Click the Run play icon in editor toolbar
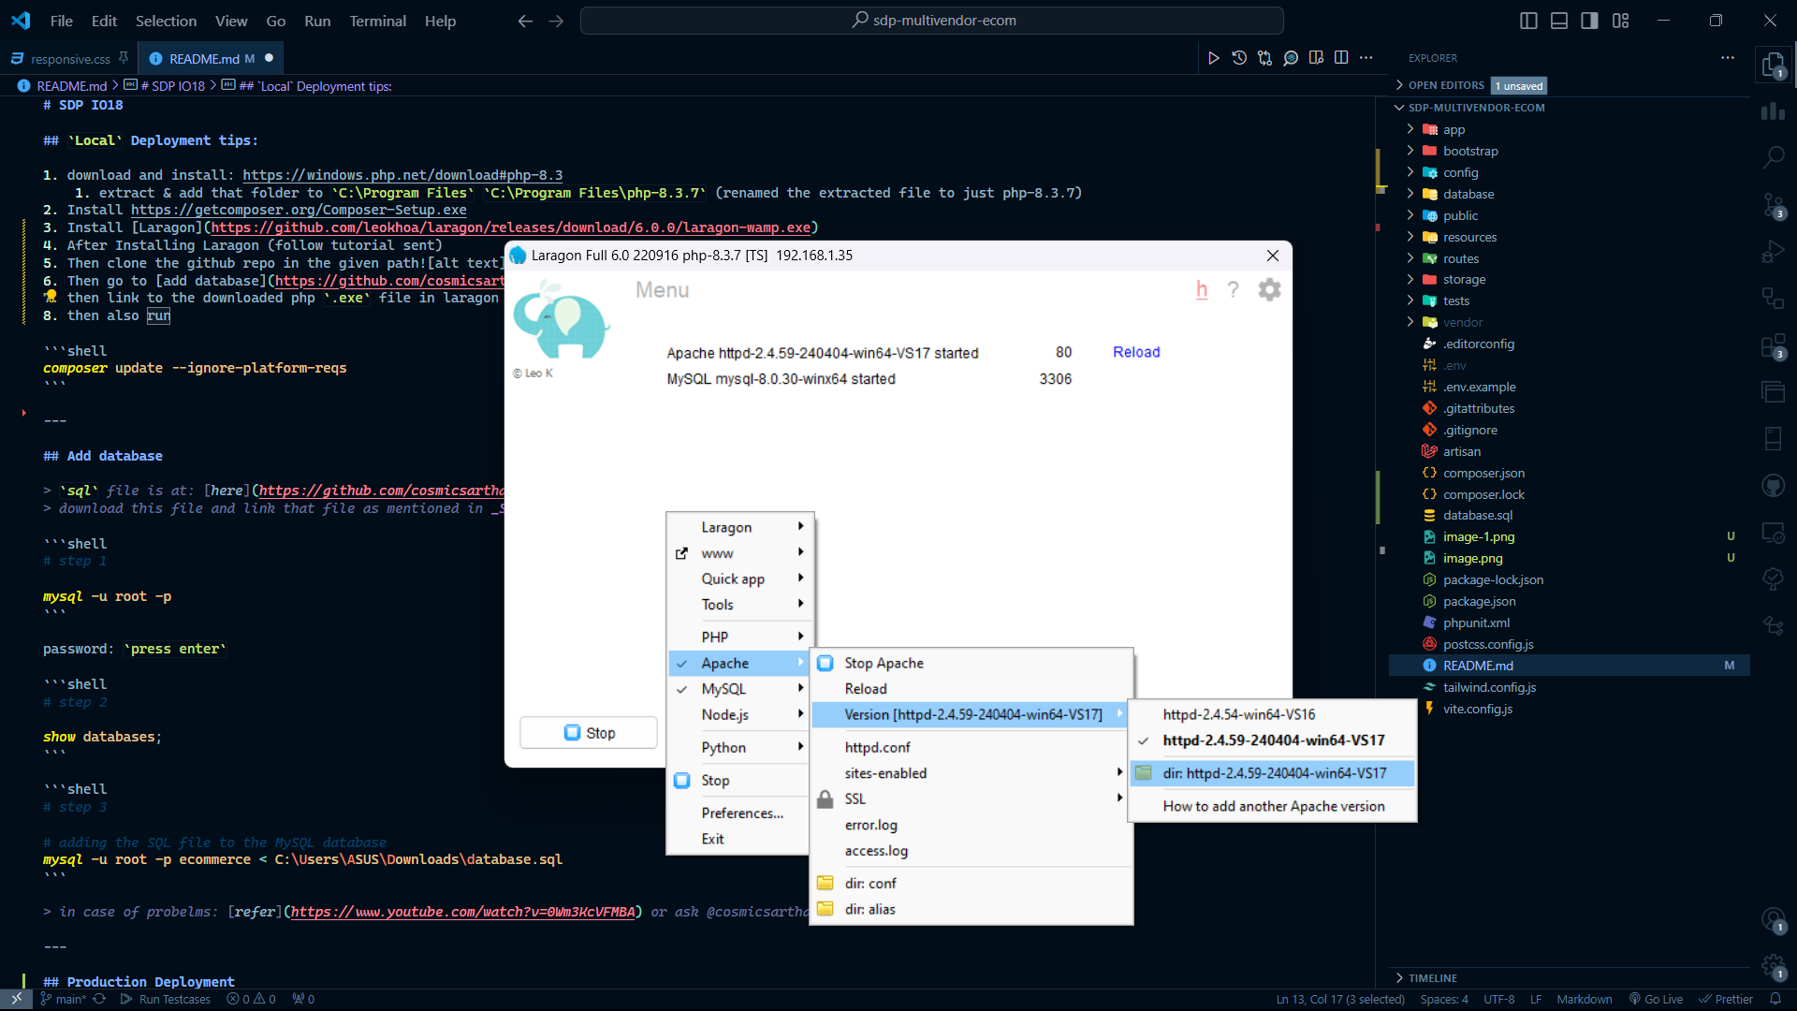1797x1011 pixels. click(1213, 58)
